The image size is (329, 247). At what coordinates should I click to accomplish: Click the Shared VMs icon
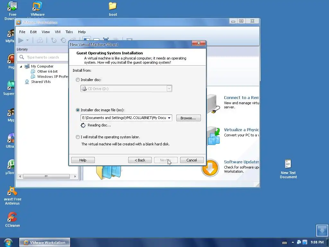(27, 82)
